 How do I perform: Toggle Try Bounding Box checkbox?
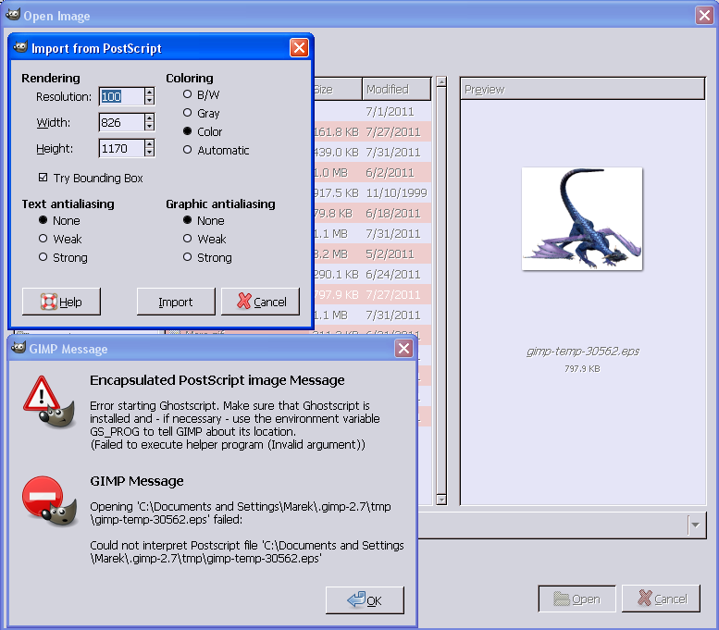(x=91, y=178)
